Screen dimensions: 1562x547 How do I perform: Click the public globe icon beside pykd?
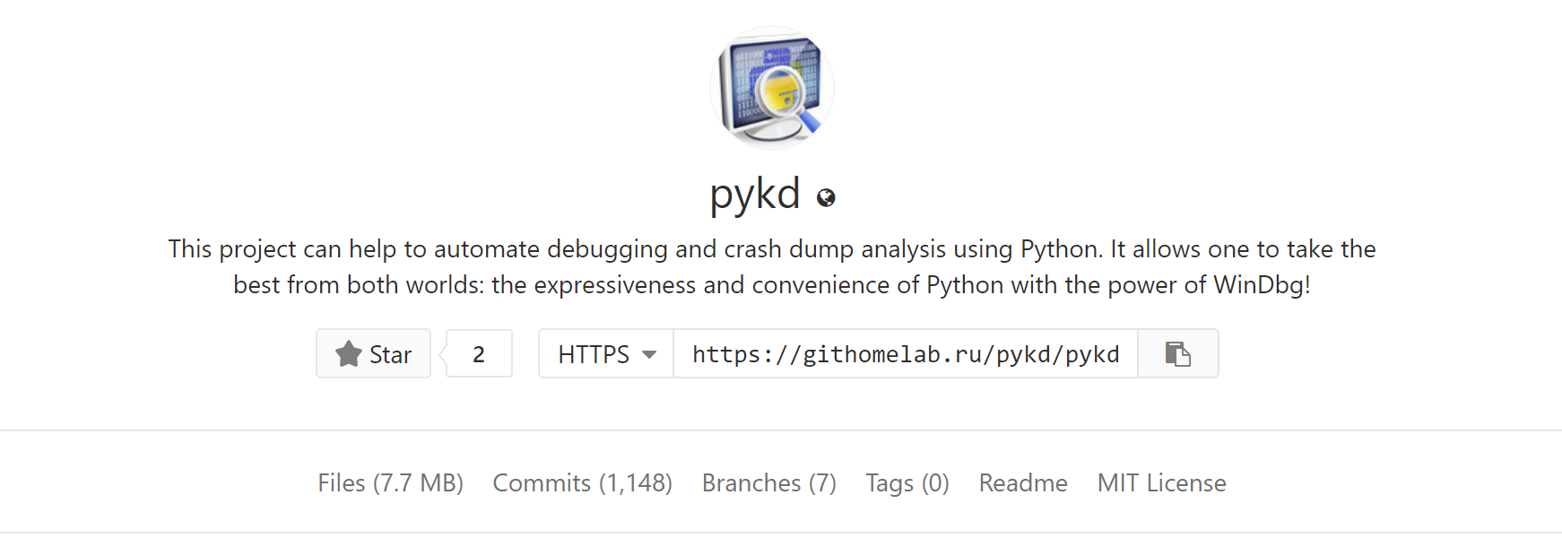click(x=826, y=197)
